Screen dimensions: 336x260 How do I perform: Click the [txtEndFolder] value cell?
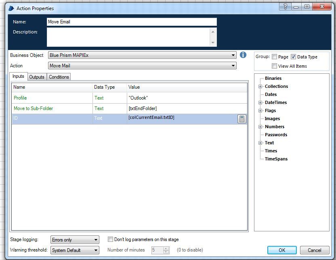[x=187, y=108]
